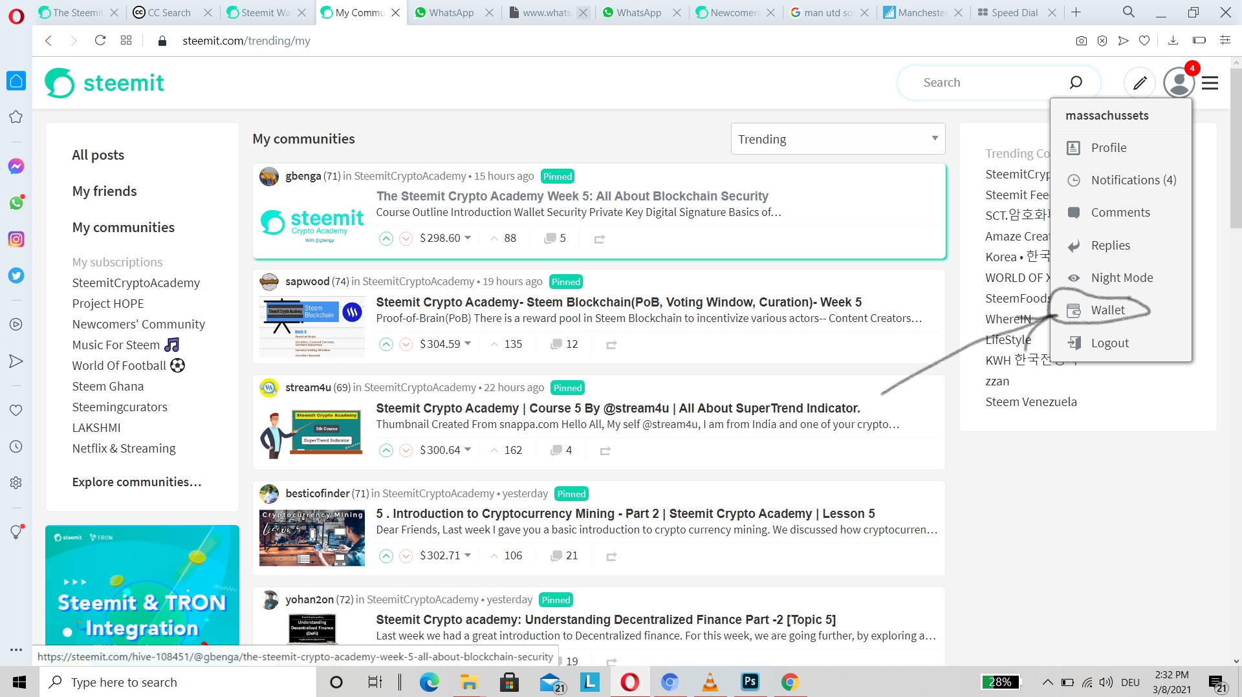Open the Wallet menu entry
1242x697 pixels.
pos(1107,310)
